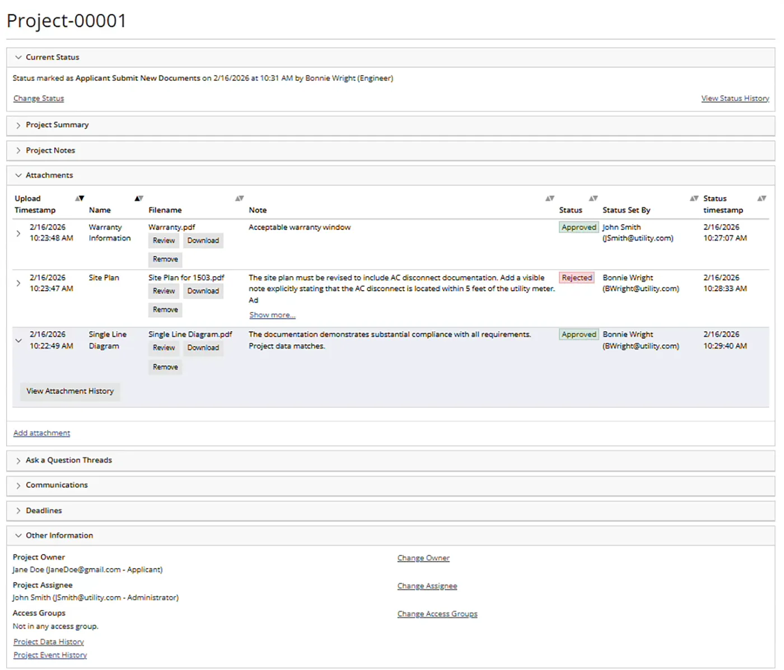Collapse the Attachments section
Screen dimensions: 784x670
tap(18, 175)
